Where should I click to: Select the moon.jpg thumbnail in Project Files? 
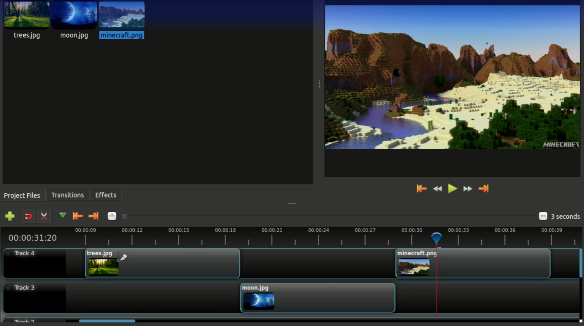pos(74,15)
